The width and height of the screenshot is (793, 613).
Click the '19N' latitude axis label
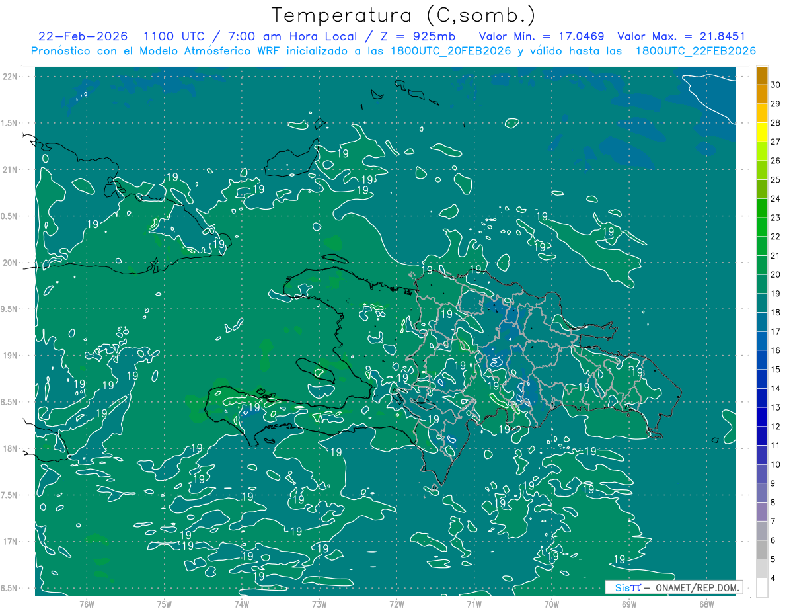pos(10,356)
